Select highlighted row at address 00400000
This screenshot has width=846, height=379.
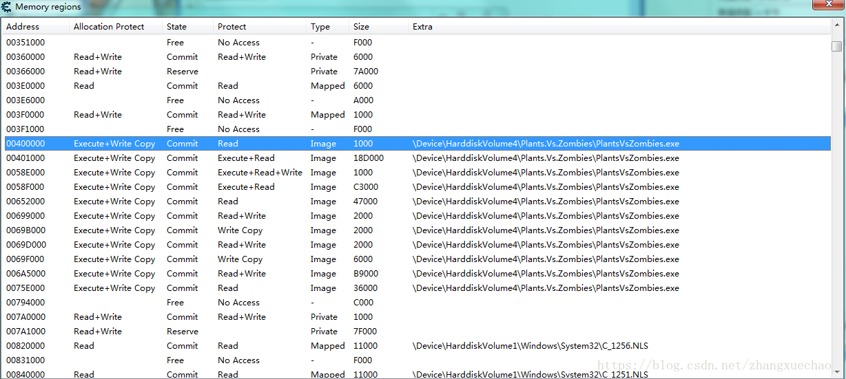(x=416, y=144)
